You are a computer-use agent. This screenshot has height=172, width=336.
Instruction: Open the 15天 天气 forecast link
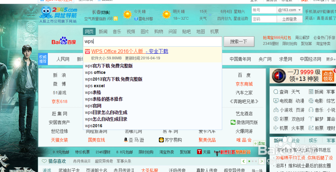click(x=203, y=15)
